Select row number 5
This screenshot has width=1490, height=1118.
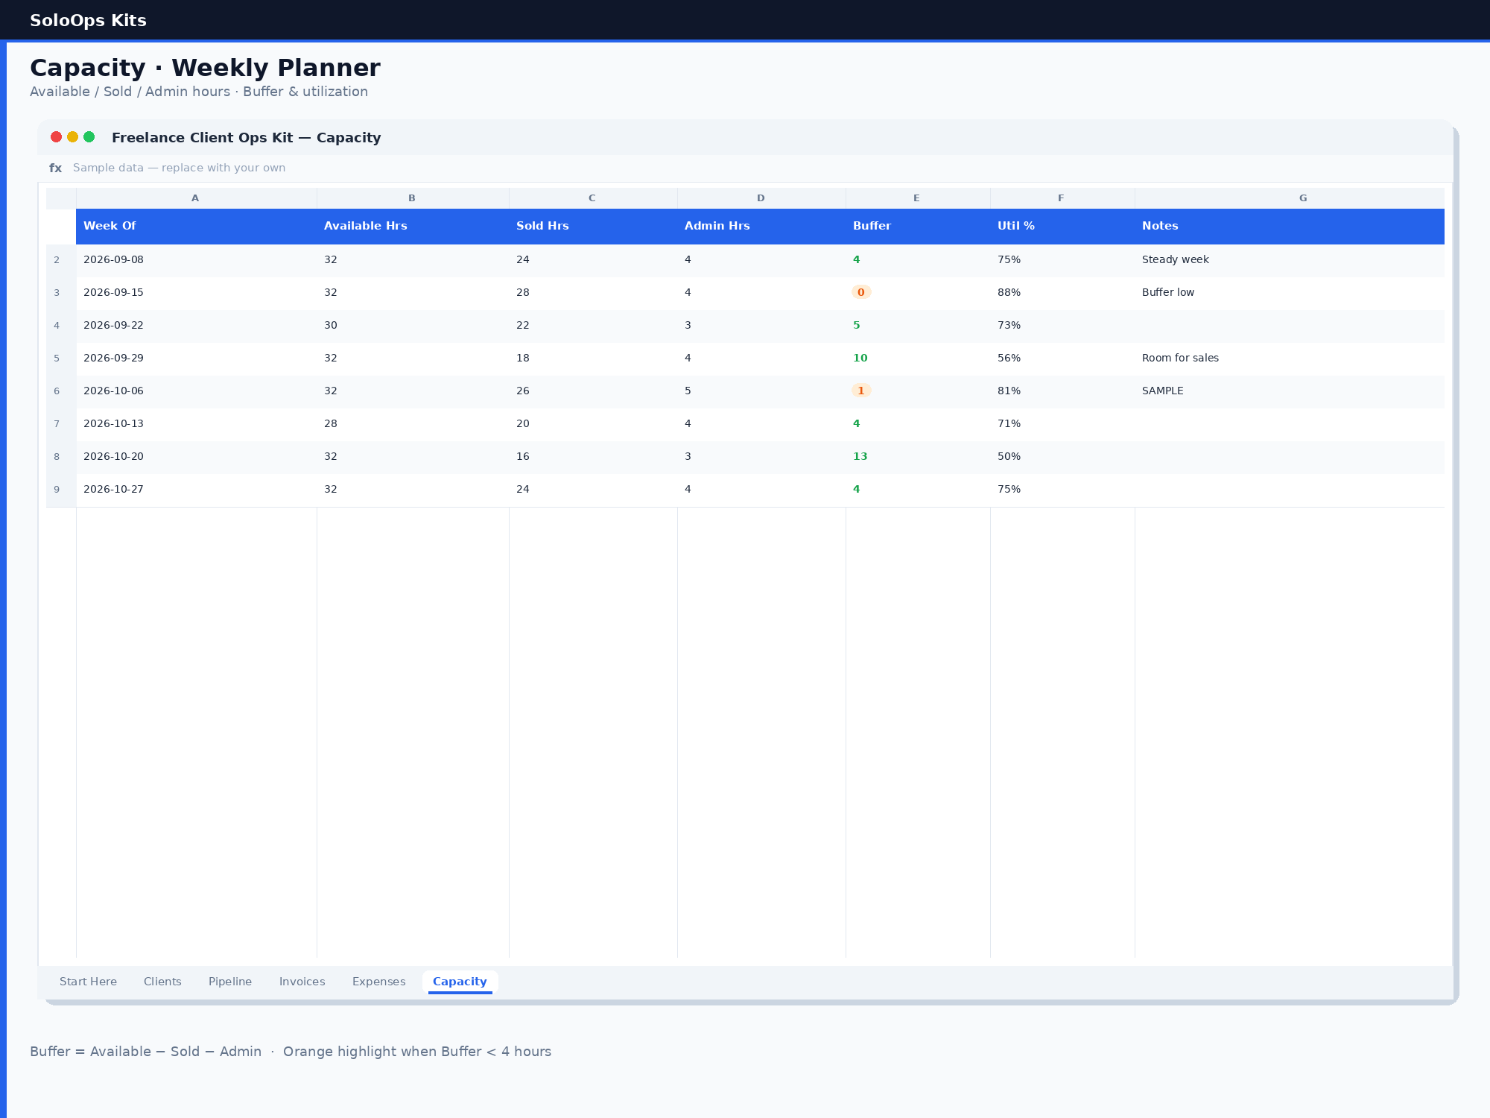60,359
